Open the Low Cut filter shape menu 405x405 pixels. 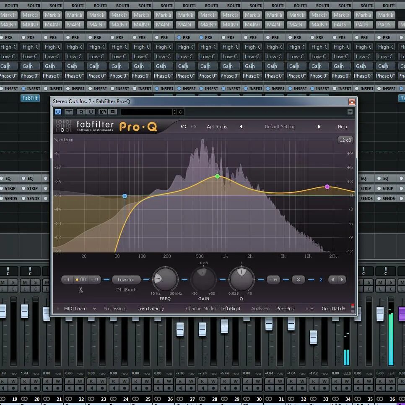point(126,280)
